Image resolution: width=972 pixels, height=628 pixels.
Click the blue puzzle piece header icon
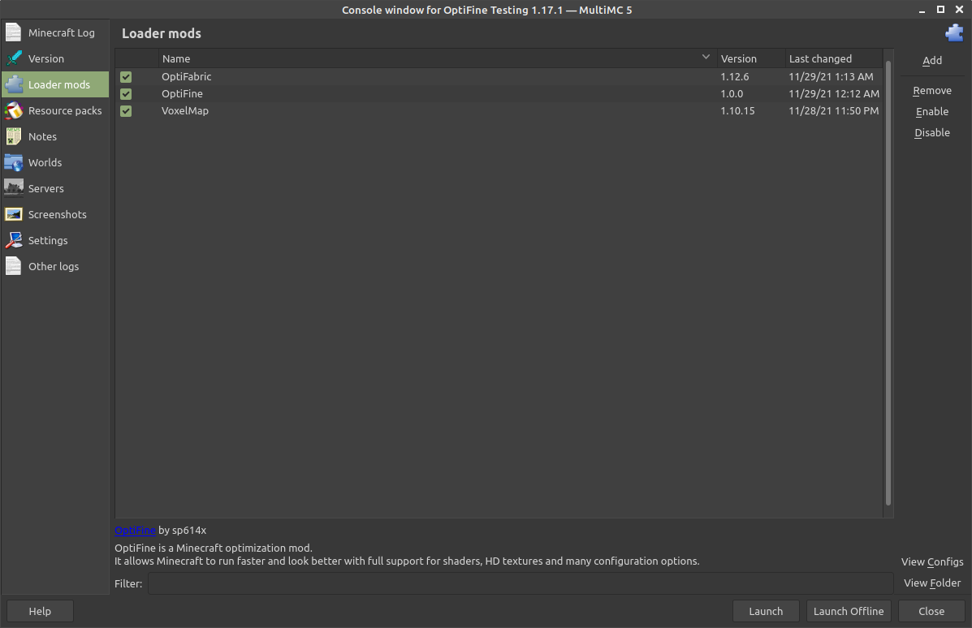pyautogui.click(x=954, y=32)
